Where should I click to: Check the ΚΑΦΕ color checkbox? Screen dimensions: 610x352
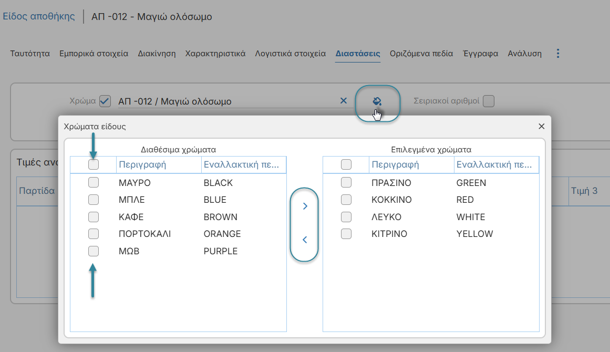94,216
